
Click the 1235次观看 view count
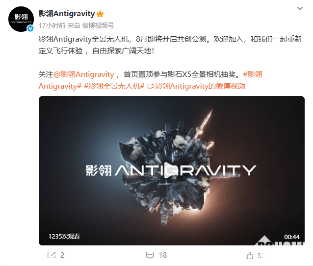[x=64, y=237]
